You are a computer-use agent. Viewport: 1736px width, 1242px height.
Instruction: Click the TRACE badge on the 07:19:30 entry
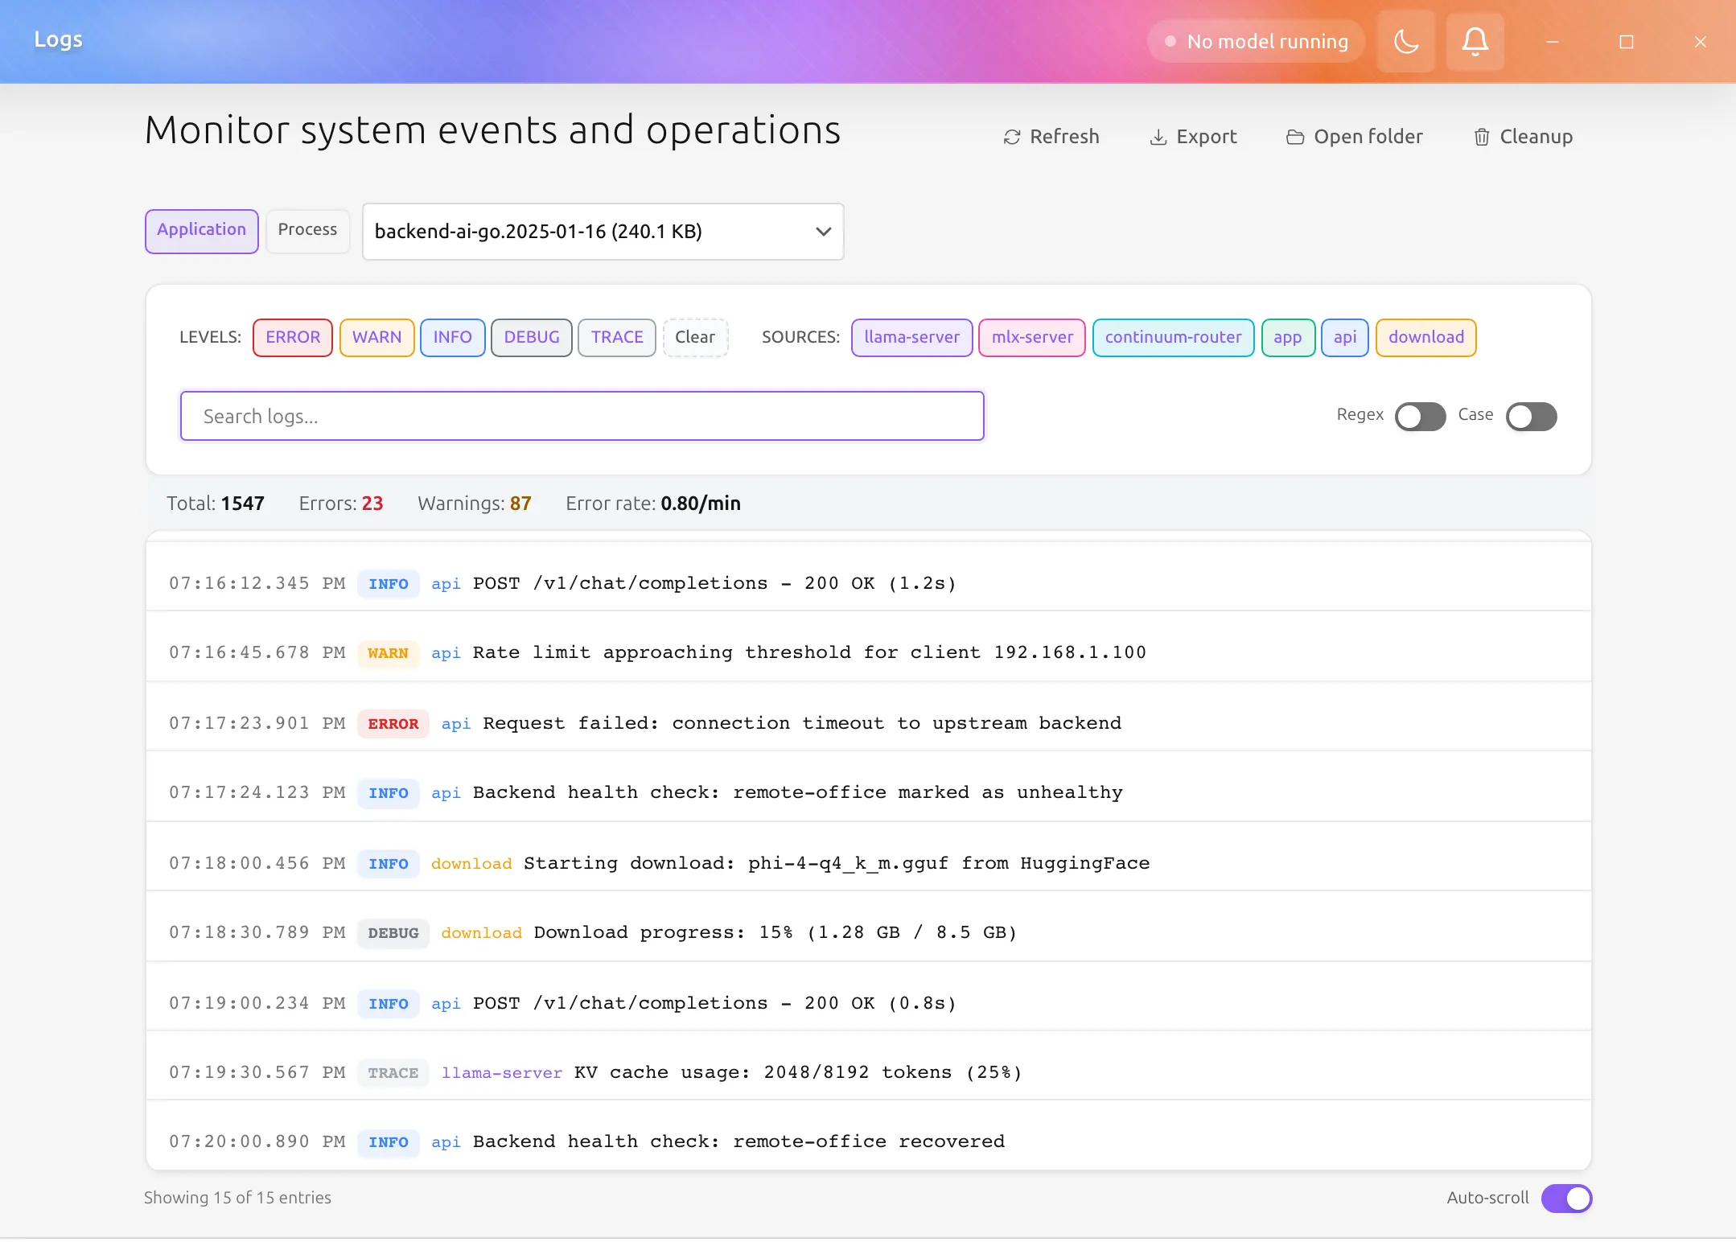point(393,1073)
